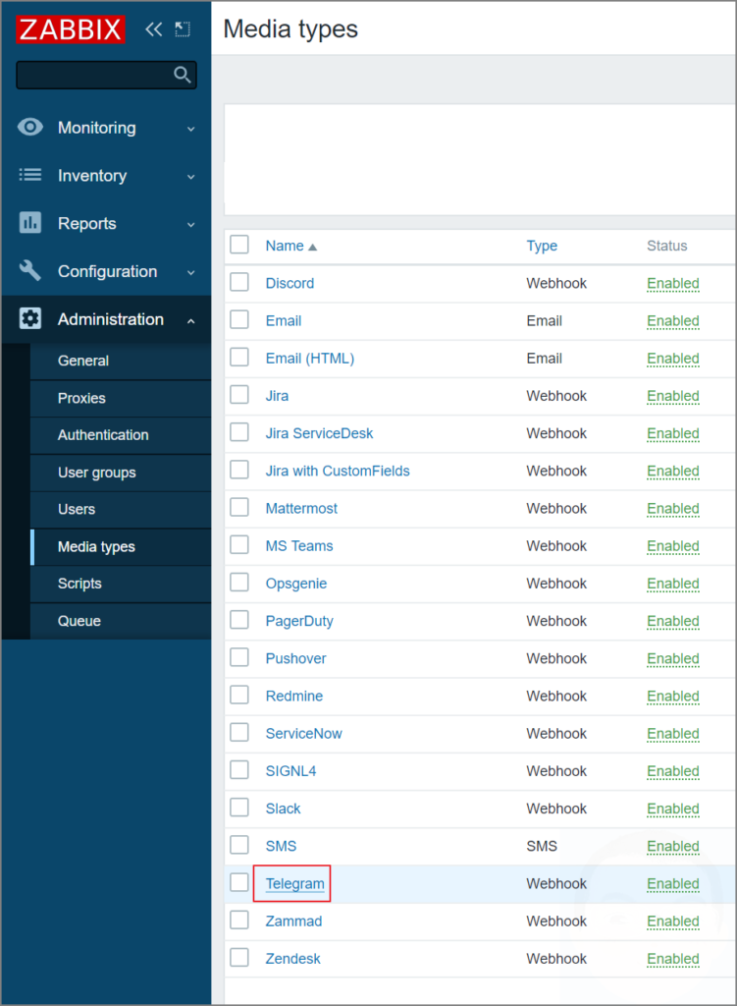Click the Zabbix logo
Screen dimensions: 737x1006
pos(69,29)
